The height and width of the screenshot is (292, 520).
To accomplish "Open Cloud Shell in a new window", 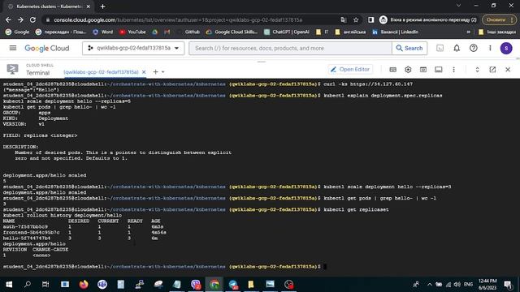I will pyautogui.click(x=492, y=70).
